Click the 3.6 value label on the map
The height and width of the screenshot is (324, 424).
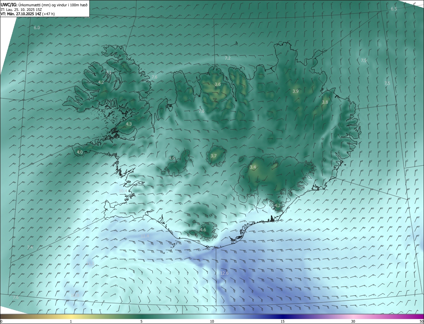click(x=218, y=84)
